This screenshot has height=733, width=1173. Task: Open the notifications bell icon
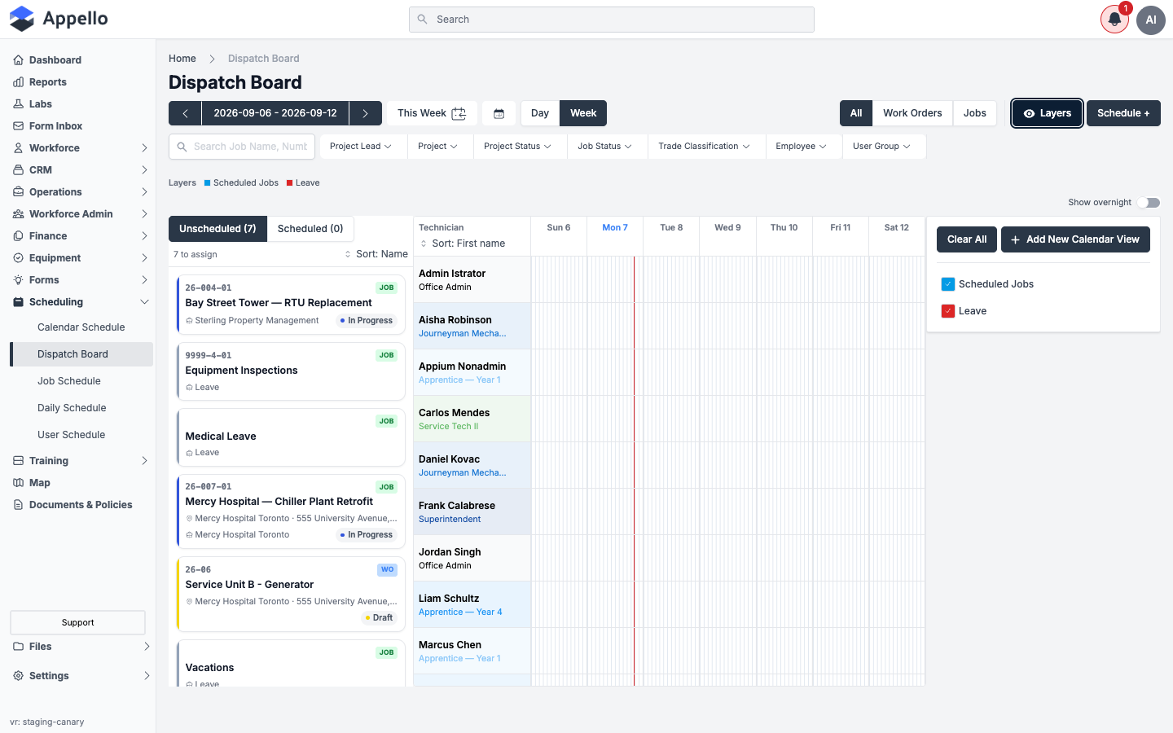(x=1114, y=20)
